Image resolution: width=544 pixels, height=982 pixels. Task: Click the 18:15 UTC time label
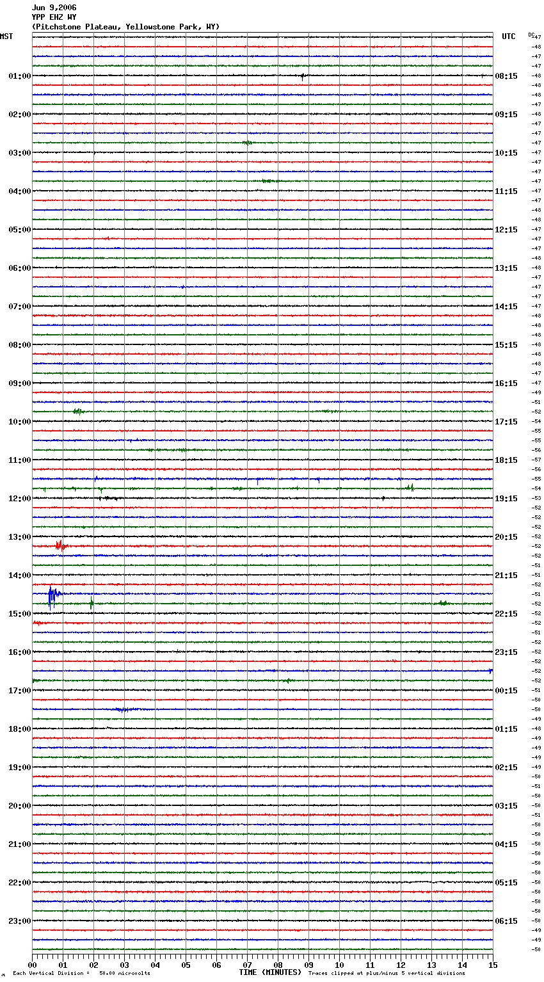(506, 460)
